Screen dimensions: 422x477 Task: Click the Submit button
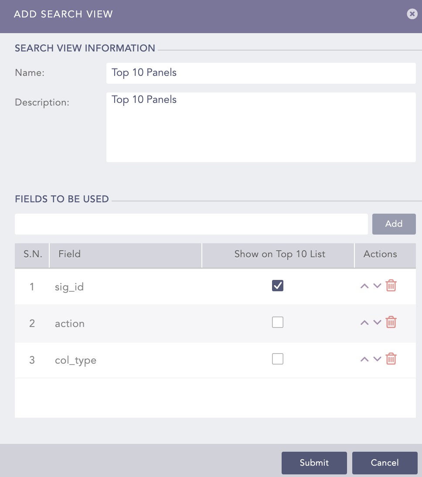(314, 463)
